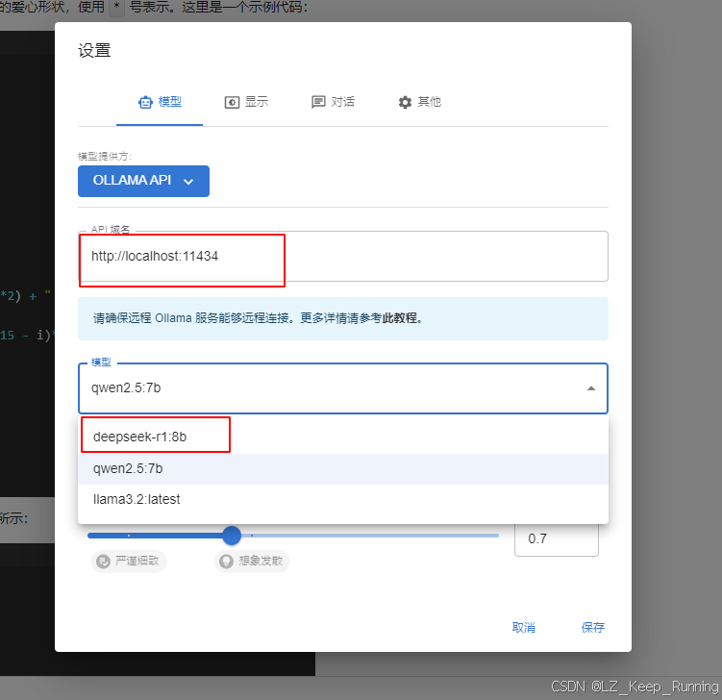Image resolution: width=722 pixels, height=700 pixels.
Task: Open the 此教程 tutorial link
Action: pos(402,318)
